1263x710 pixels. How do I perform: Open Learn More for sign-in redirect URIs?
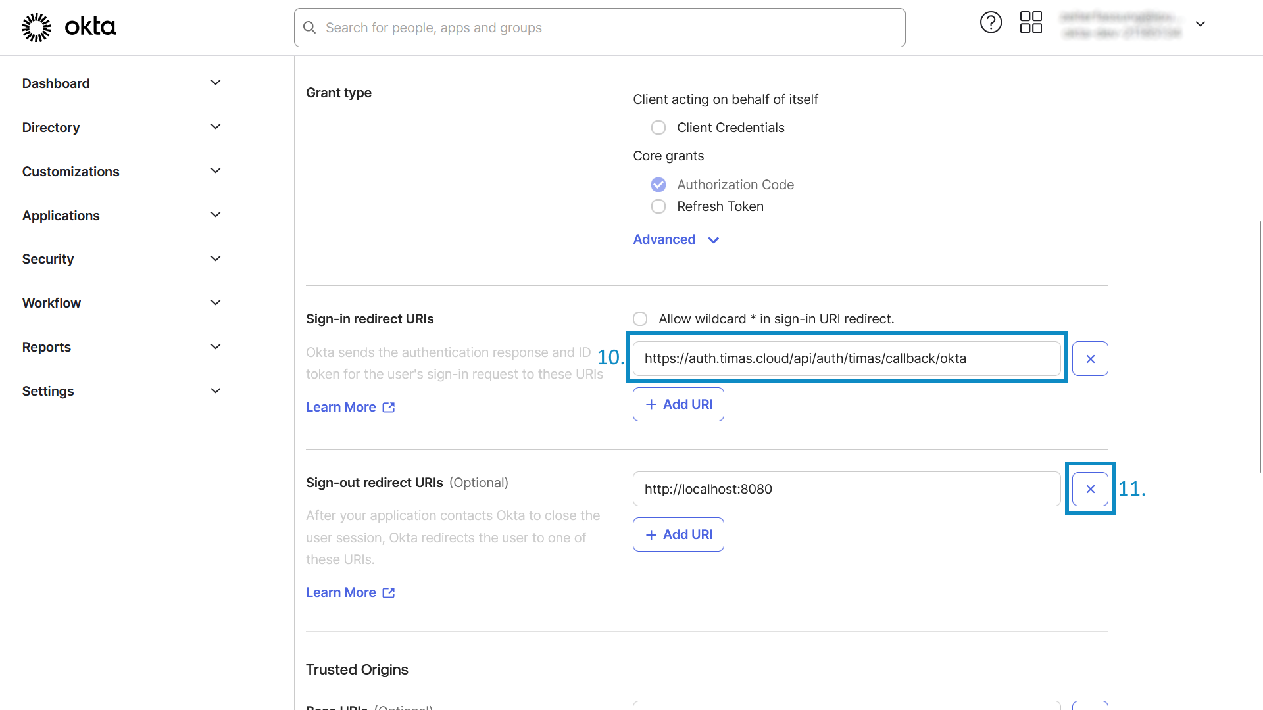341,407
